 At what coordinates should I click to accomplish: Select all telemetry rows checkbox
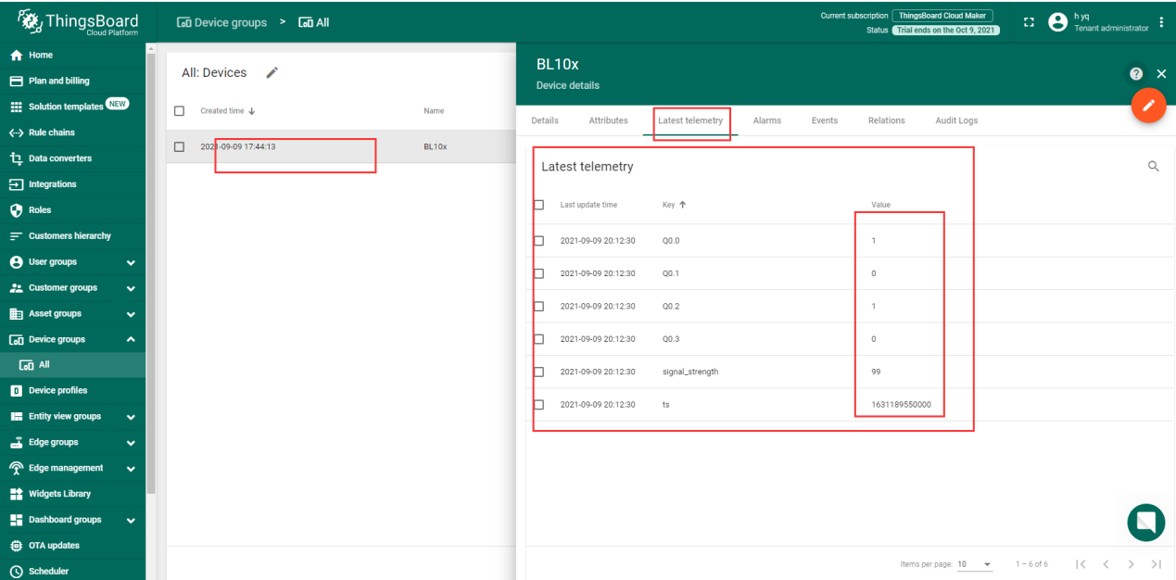tap(538, 205)
